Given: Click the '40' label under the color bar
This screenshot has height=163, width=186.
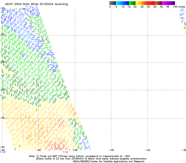Looking at the screenshot, I should [x=161, y=7].
